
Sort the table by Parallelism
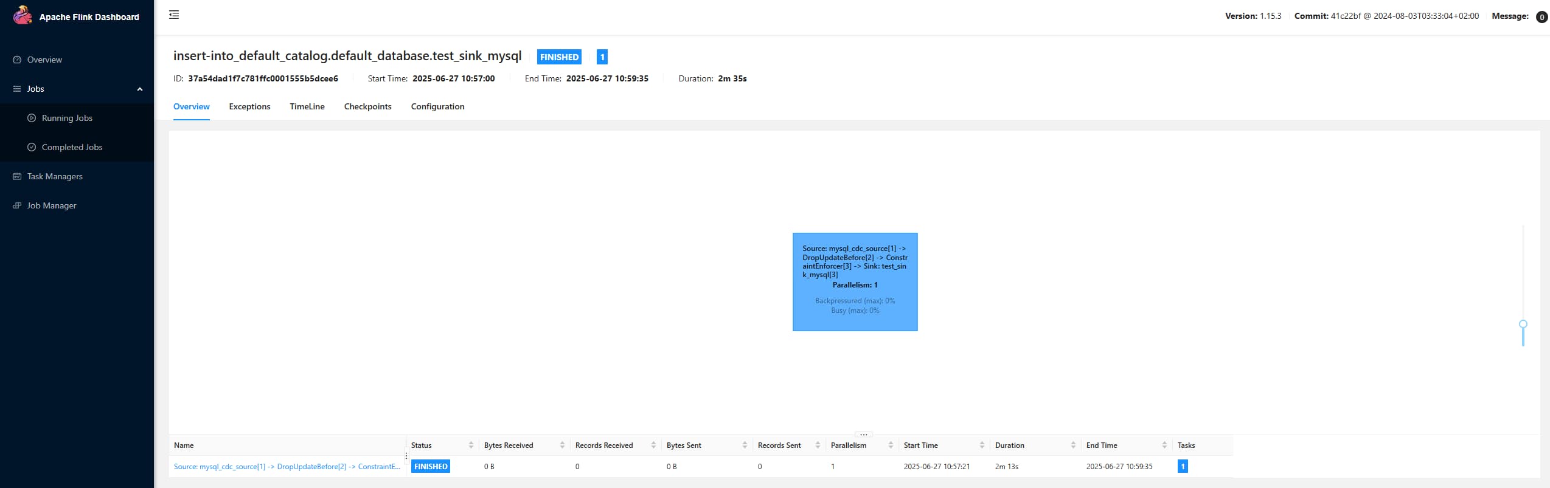(x=891, y=445)
